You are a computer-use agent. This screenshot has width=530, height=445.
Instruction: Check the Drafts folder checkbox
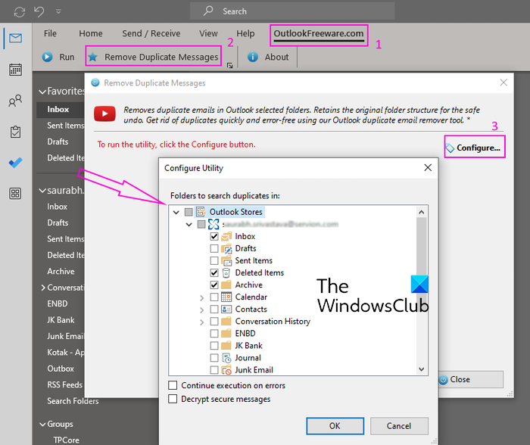pos(214,248)
